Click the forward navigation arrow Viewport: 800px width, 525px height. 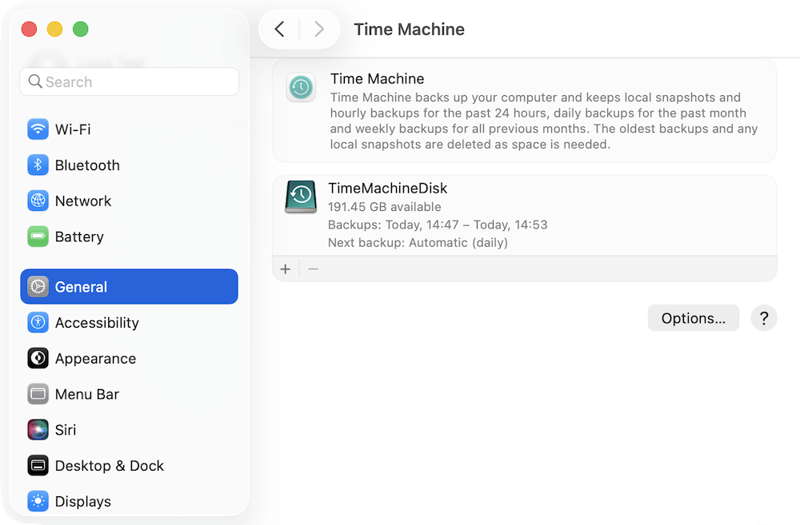point(319,29)
